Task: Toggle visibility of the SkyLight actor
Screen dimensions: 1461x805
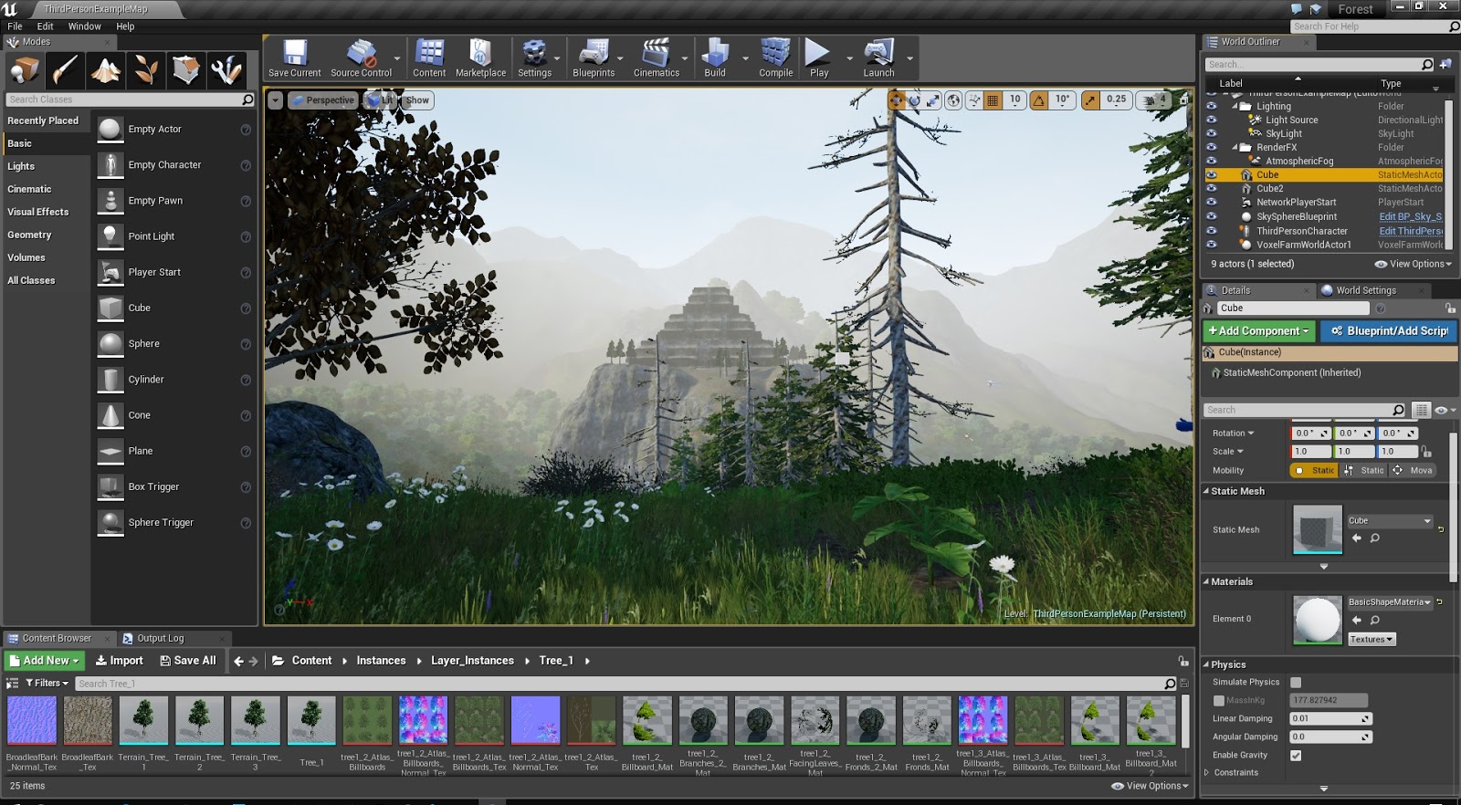Action: (1212, 133)
